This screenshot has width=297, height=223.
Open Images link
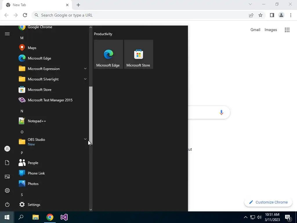(271, 30)
